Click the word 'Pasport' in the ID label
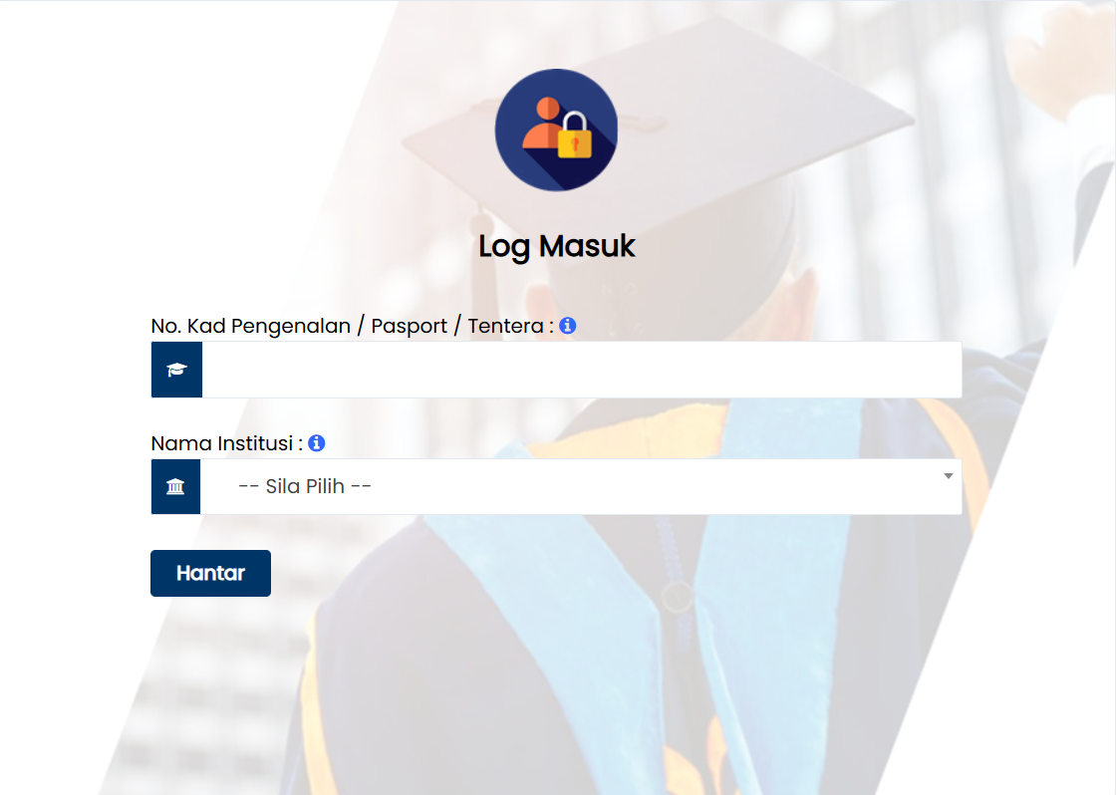The width and height of the screenshot is (1116, 795). pos(409,326)
